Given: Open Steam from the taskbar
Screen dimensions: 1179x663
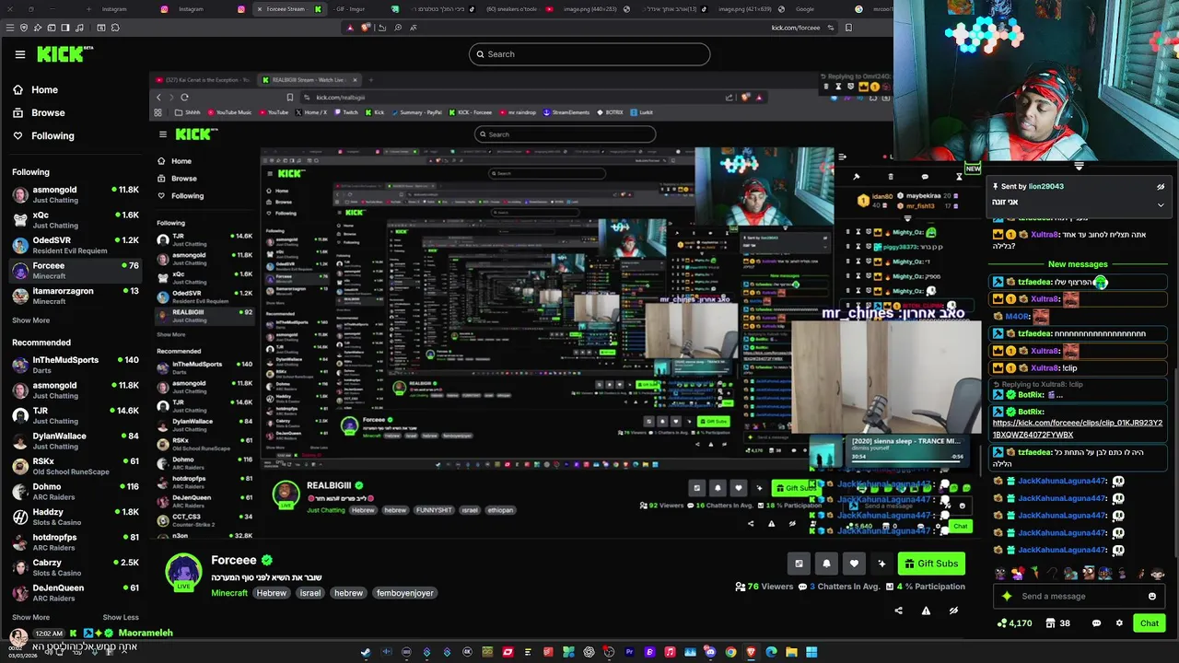Looking at the screenshot, I should (x=366, y=652).
